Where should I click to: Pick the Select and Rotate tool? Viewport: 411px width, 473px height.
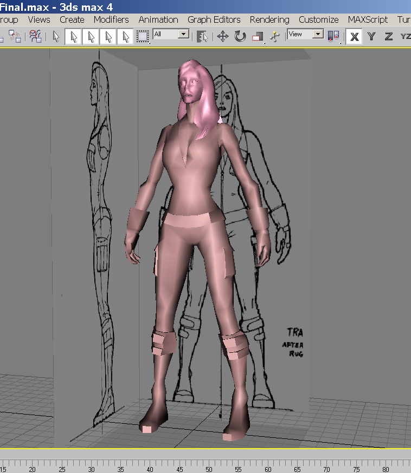click(240, 36)
